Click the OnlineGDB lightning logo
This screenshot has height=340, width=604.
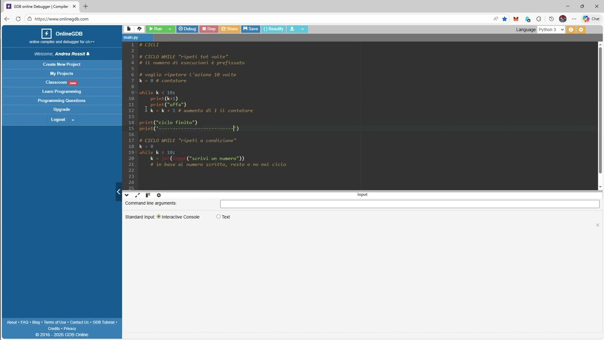click(46, 34)
